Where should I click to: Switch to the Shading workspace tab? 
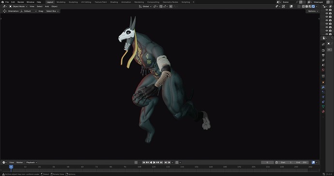coord(114,2)
